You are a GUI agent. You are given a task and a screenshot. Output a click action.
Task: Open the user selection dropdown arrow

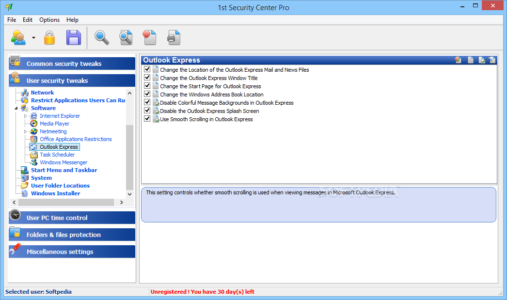tap(33, 38)
